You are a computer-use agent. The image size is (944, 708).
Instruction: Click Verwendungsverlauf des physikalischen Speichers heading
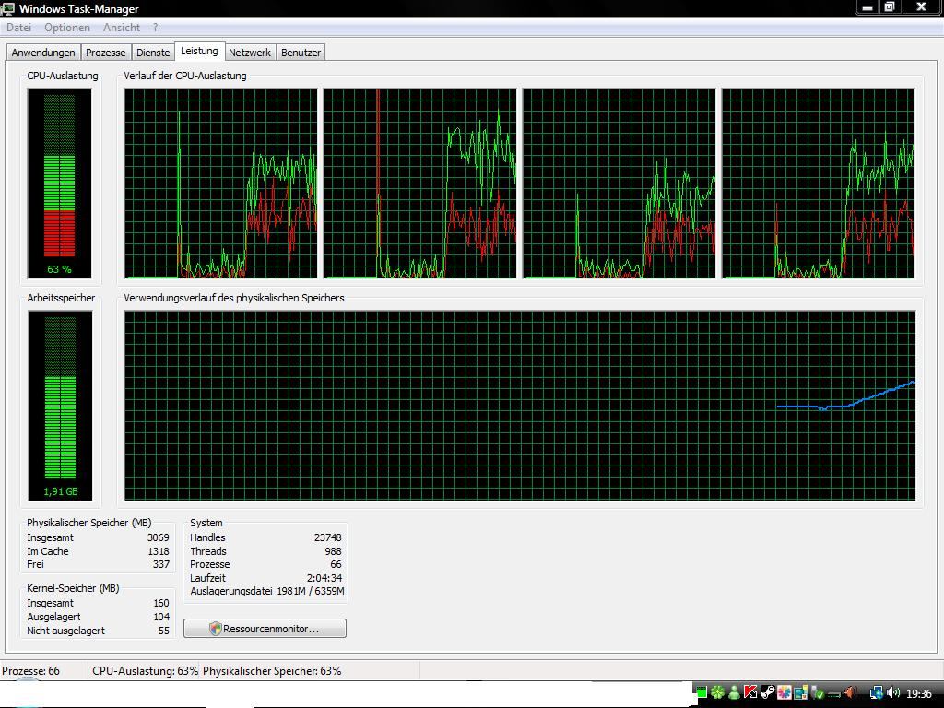coord(234,298)
